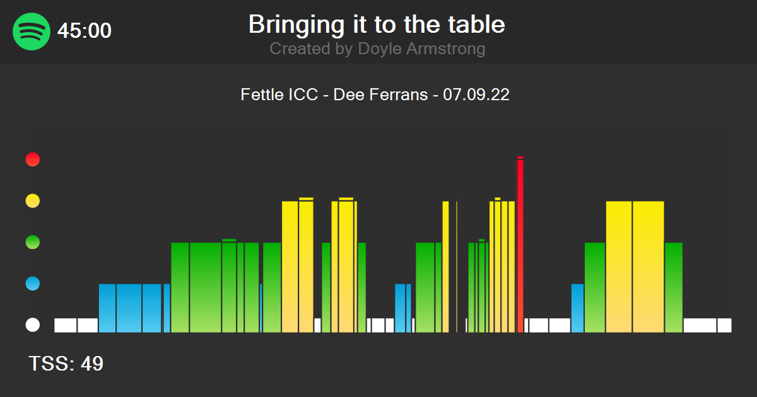The width and height of the screenshot is (757, 397).
Task: Select the last white bar at far right
Action: coord(724,325)
